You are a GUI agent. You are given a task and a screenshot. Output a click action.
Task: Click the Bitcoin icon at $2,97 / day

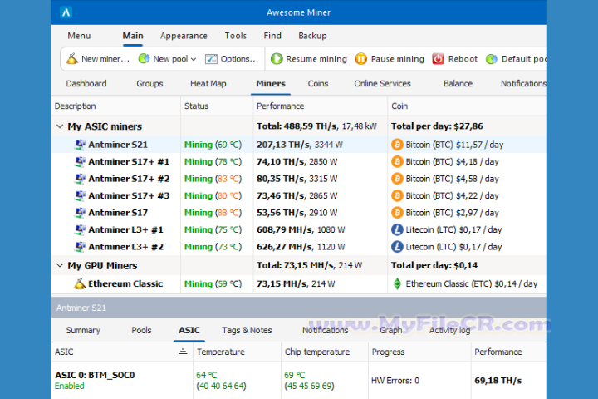point(397,213)
